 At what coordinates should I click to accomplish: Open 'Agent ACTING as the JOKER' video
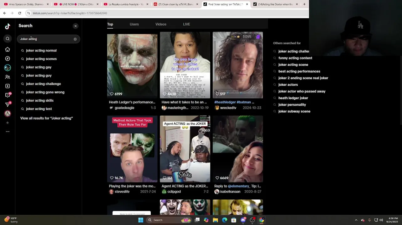pos(185,149)
